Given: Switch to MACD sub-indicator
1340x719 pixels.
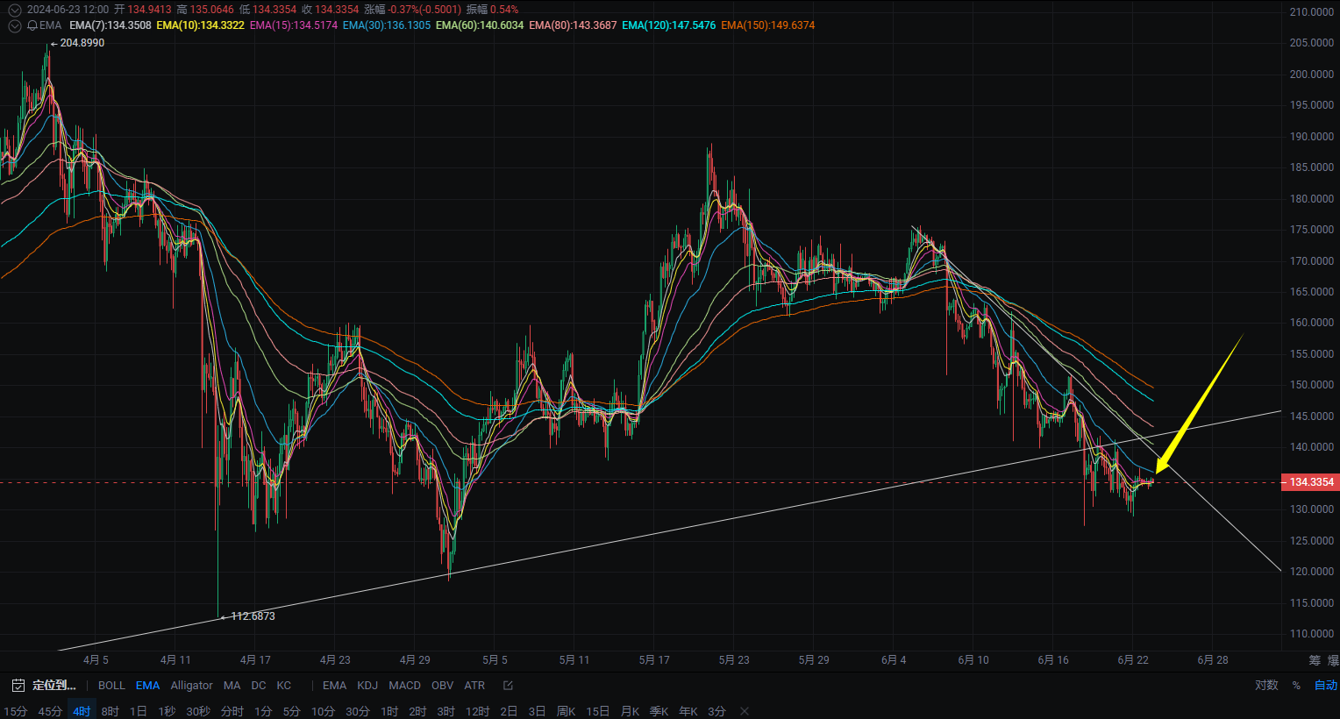Looking at the screenshot, I should click(x=404, y=686).
